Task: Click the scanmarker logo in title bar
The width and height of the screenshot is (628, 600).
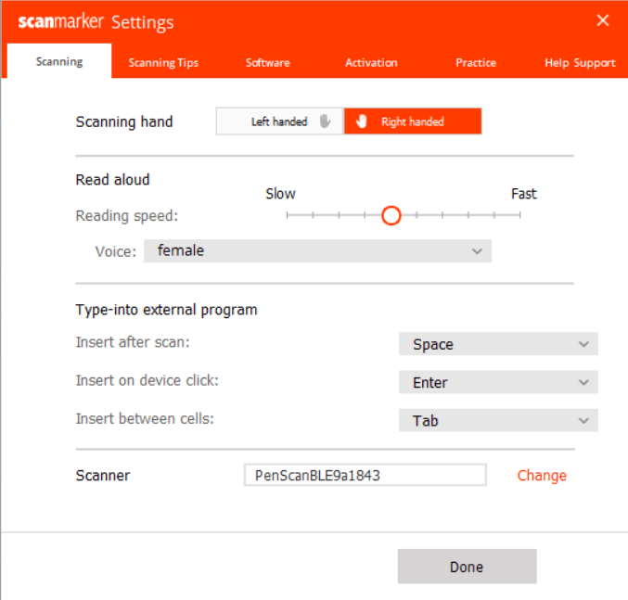Action: [60, 21]
